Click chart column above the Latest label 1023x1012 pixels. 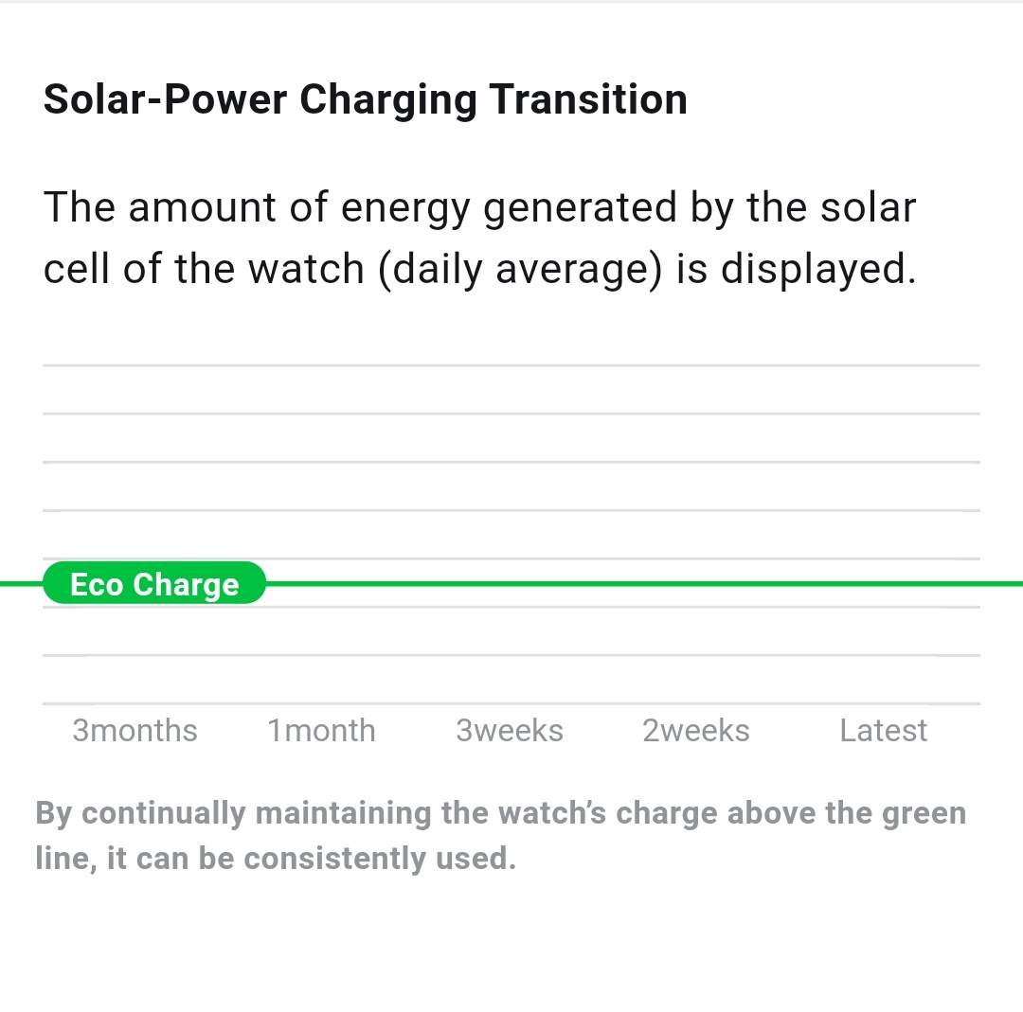click(x=884, y=535)
